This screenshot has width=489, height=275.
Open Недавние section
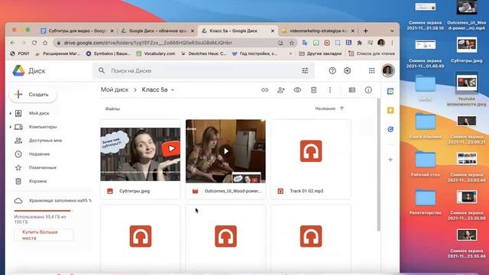[39, 154]
